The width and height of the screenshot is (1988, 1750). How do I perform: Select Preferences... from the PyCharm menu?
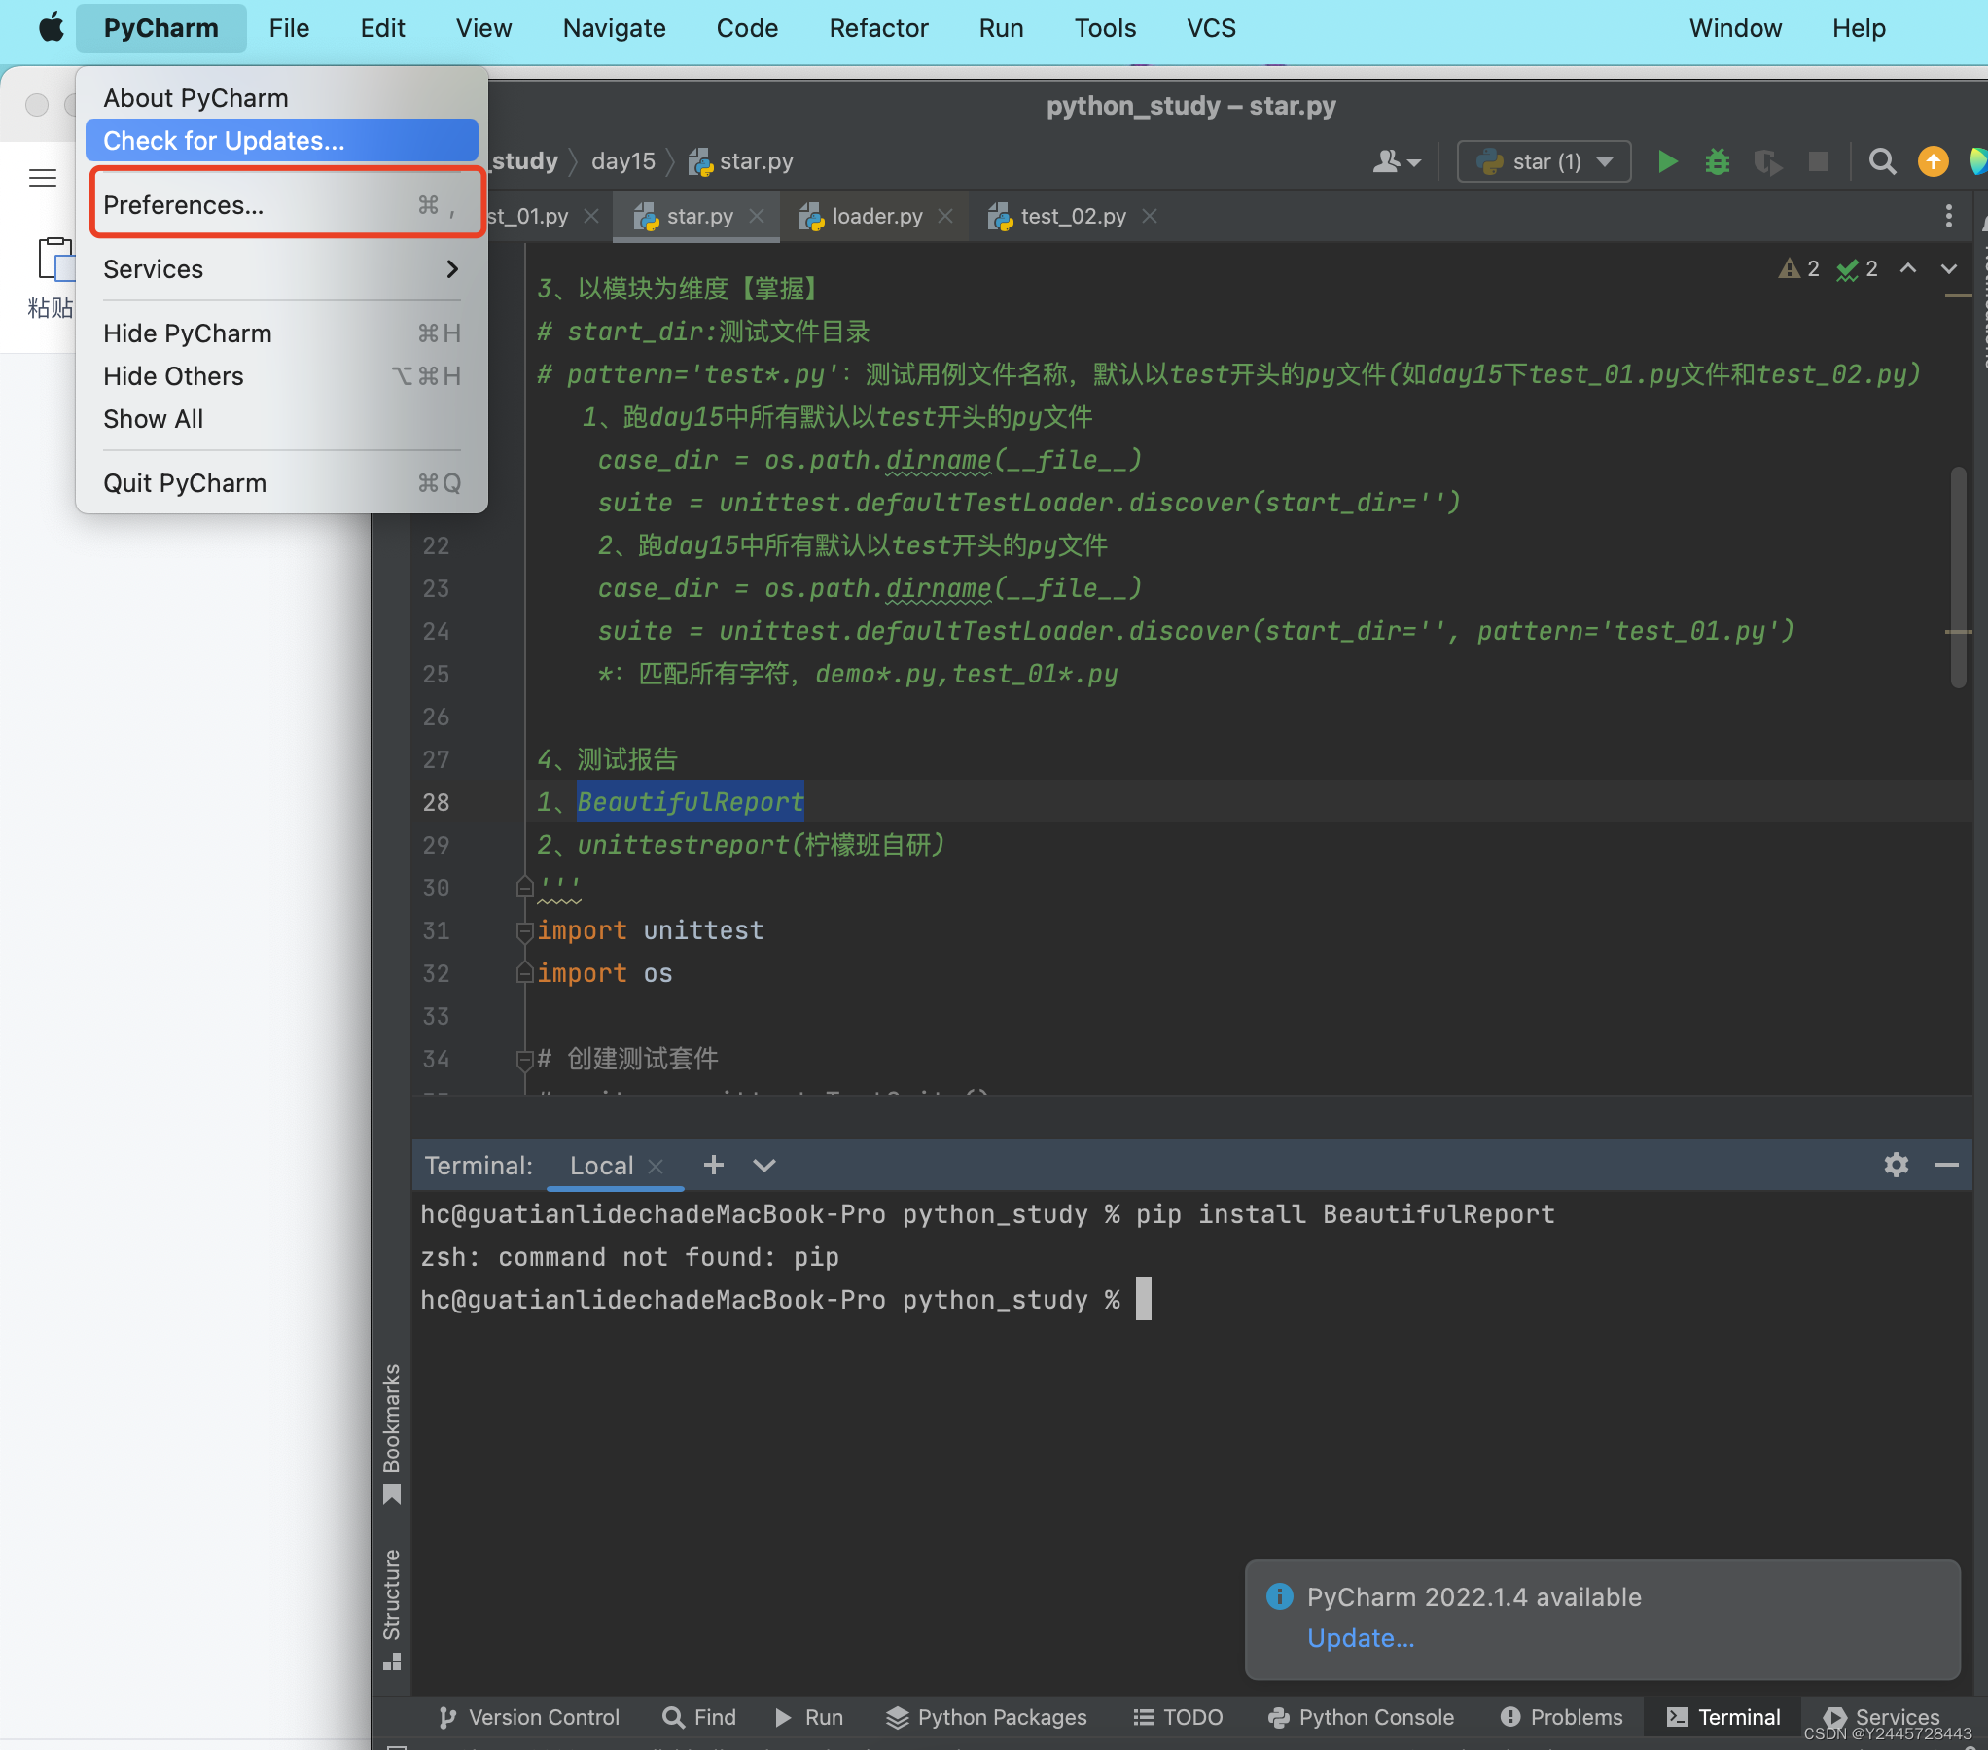184,205
